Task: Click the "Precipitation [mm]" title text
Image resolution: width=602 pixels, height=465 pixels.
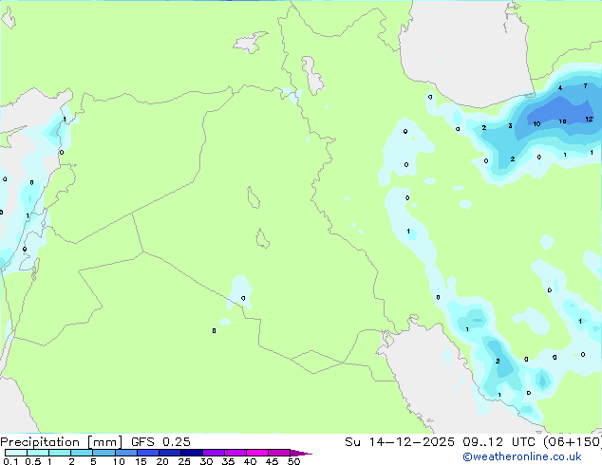Action: pos(62,442)
